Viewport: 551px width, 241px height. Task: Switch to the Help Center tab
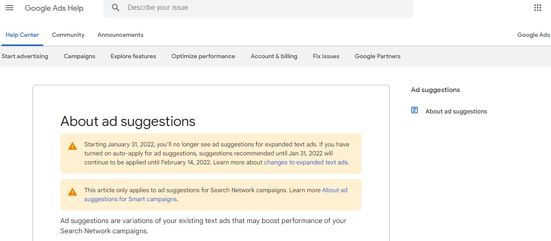(22, 35)
